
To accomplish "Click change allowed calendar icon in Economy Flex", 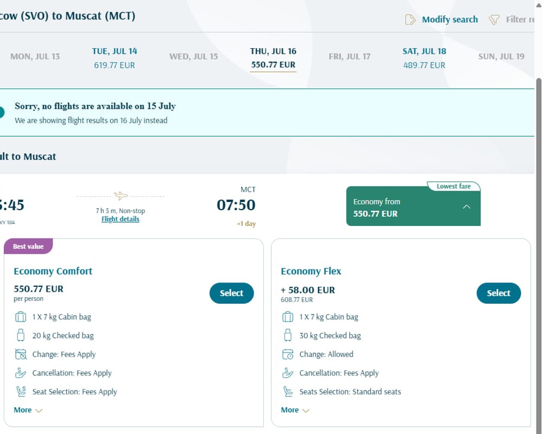I will tap(288, 354).
